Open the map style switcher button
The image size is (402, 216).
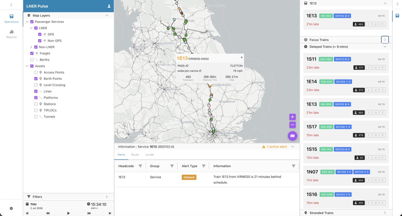(x=292, y=136)
